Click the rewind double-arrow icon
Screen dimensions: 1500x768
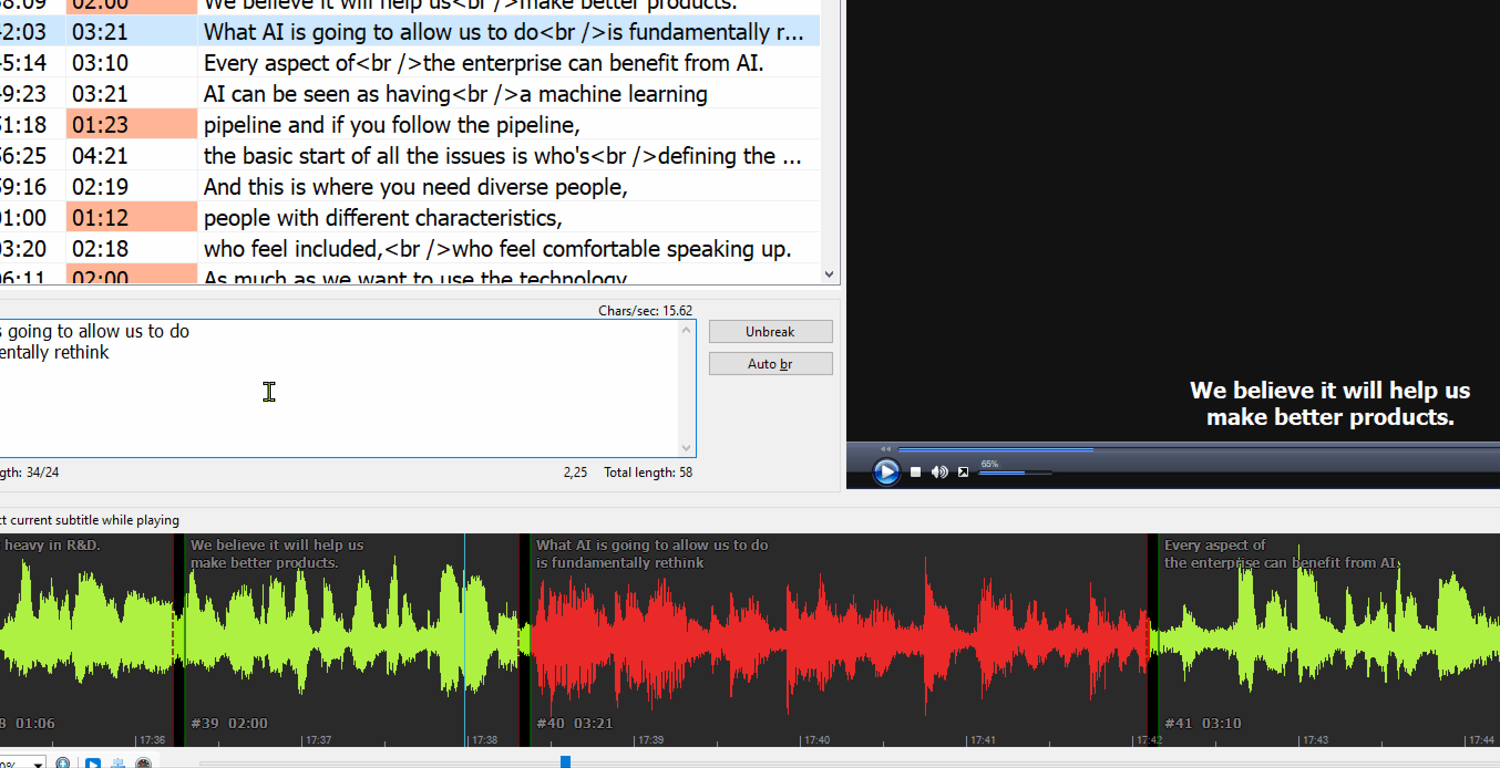(885, 449)
